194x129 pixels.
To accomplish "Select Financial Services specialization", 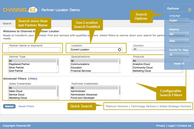I will 94,71.
